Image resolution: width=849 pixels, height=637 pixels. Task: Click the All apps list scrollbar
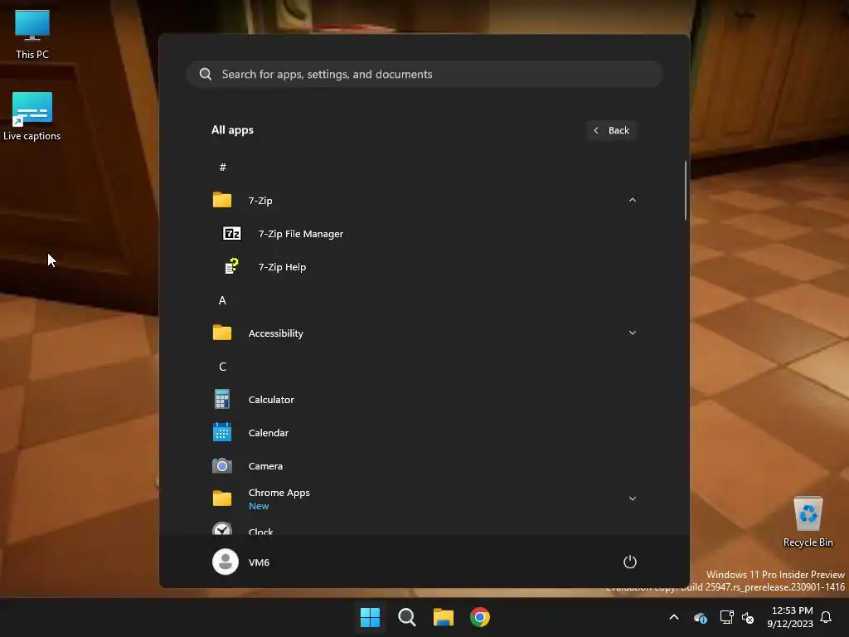point(686,190)
